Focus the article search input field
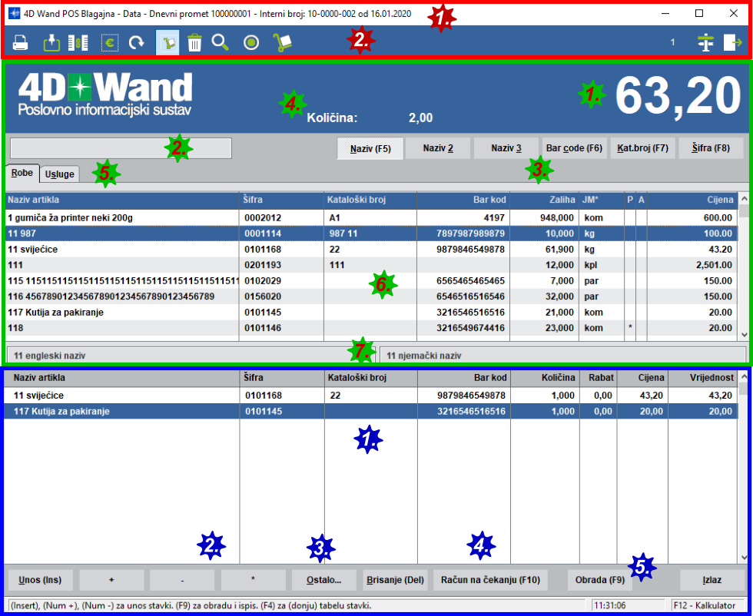753x616 pixels. pyautogui.click(x=121, y=148)
